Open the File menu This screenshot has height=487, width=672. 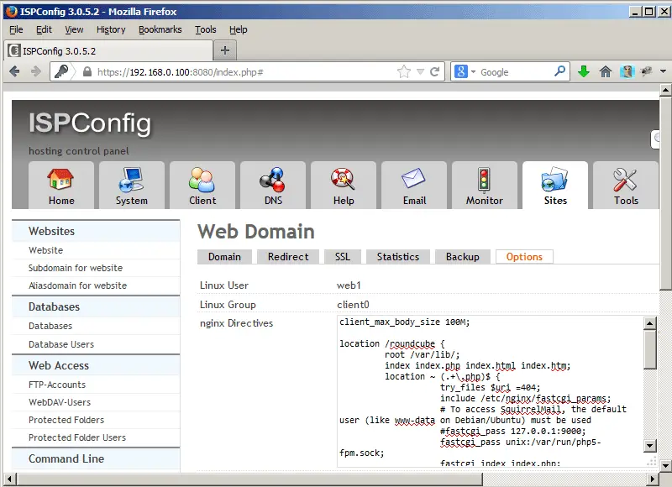16,29
